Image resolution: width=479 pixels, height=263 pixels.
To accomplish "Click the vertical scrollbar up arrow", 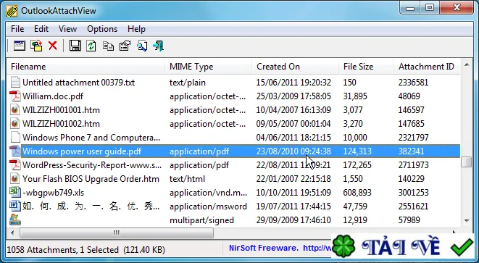I will coord(467,64).
